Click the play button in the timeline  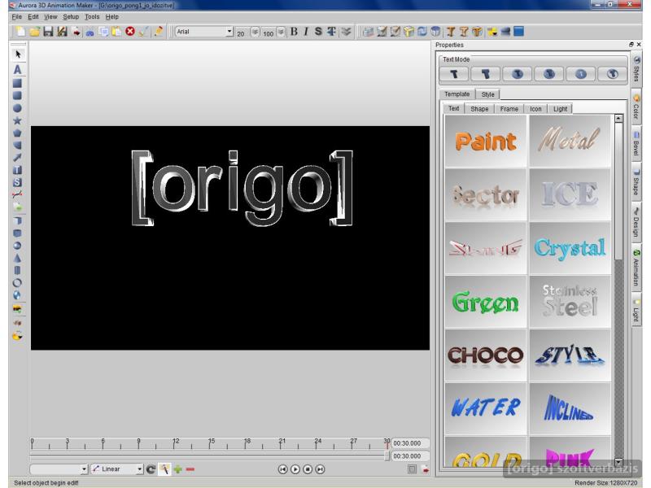(295, 469)
